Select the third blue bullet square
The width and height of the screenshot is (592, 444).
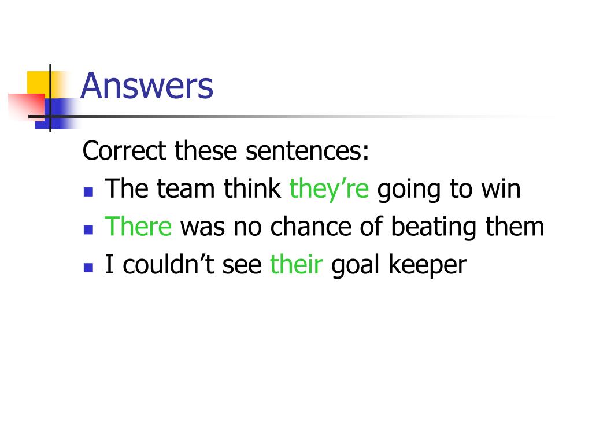(x=88, y=268)
